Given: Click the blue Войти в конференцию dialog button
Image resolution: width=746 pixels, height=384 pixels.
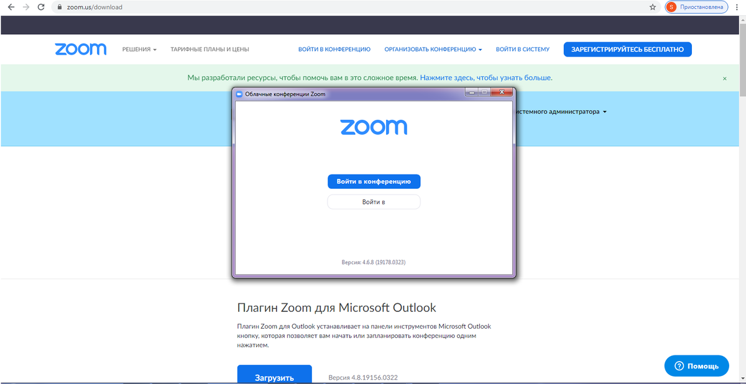Looking at the screenshot, I should coord(374,181).
